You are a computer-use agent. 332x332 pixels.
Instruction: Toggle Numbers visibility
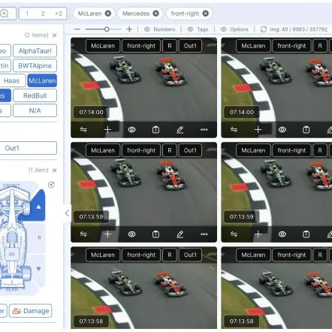(x=159, y=29)
